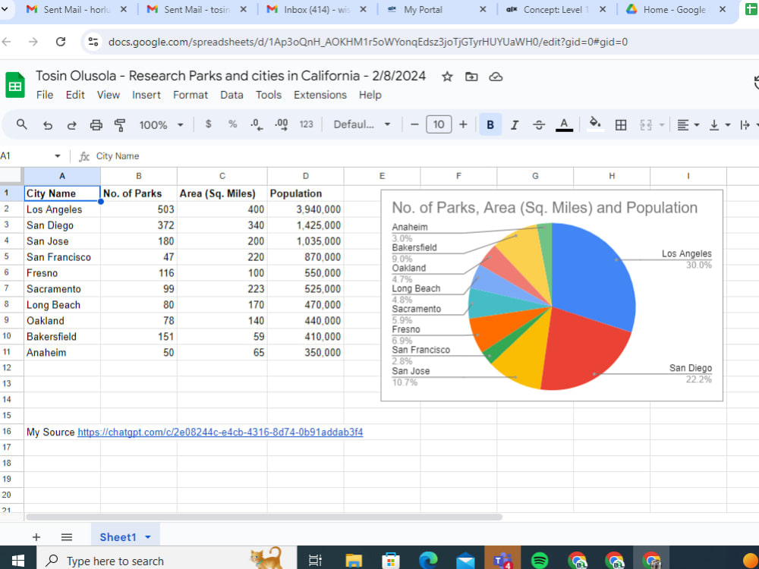Open Spotify from the taskbar
This screenshot has width=759, height=569.
(539, 561)
